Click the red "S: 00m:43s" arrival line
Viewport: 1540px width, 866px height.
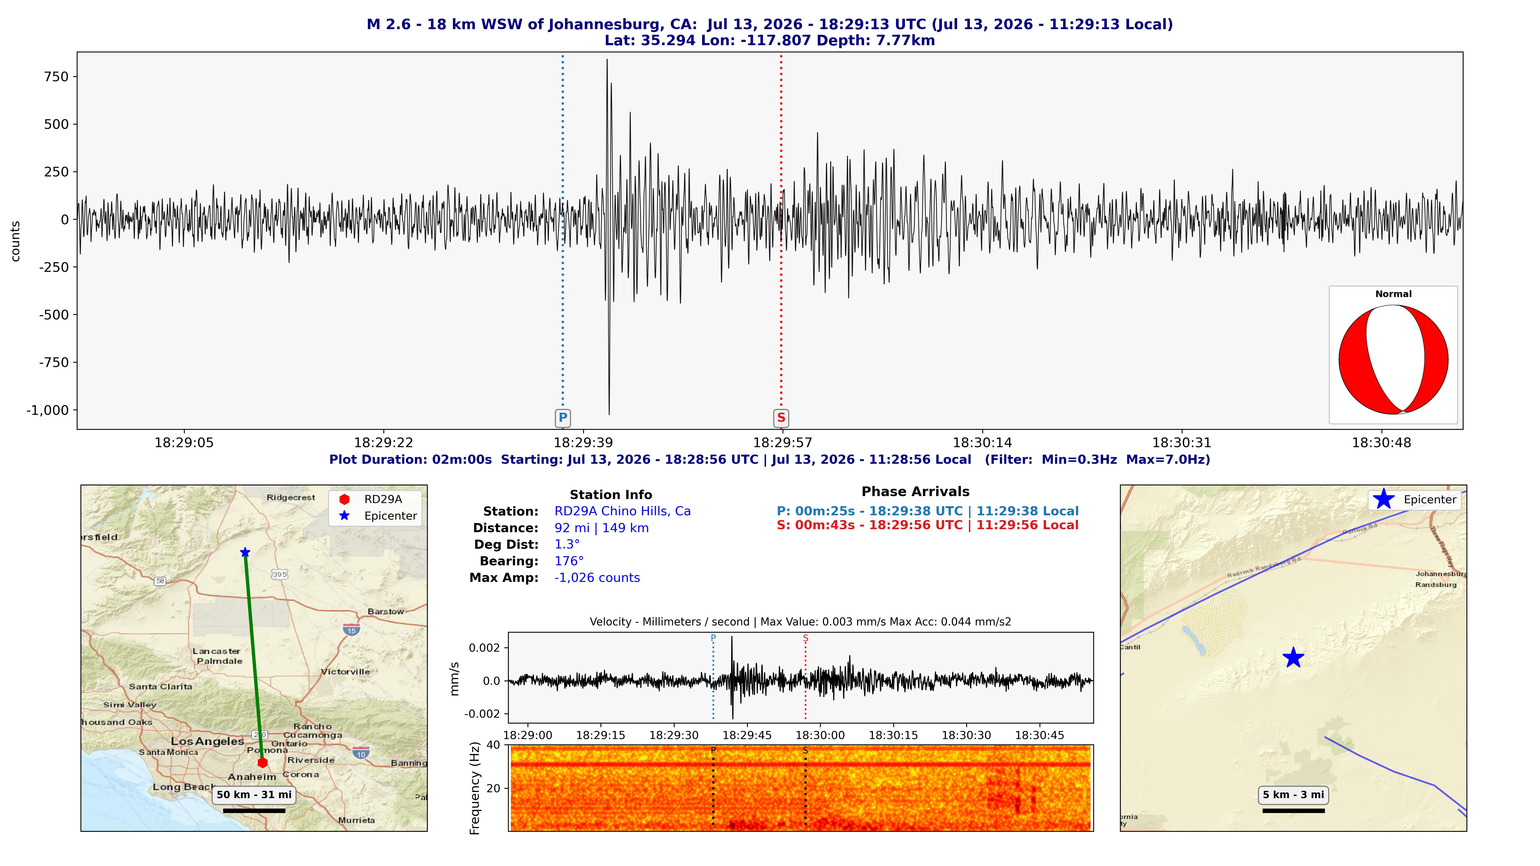(x=928, y=525)
